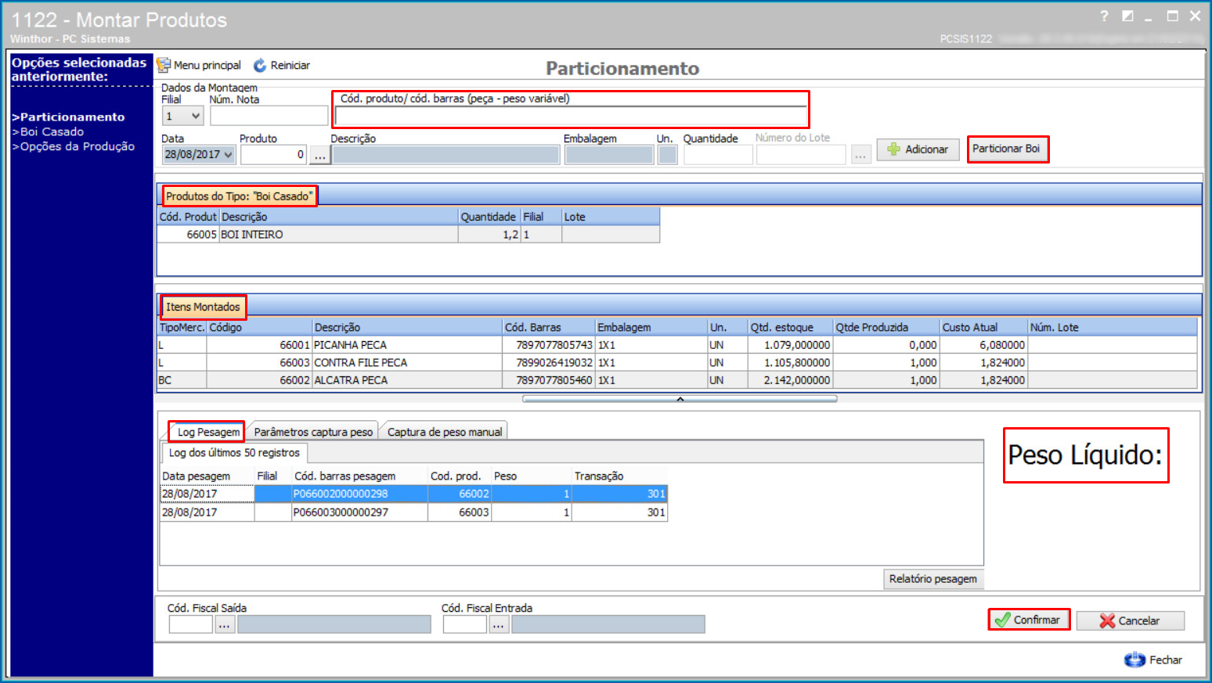Click the window restore-down arrow icon

(x=1127, y=16)
